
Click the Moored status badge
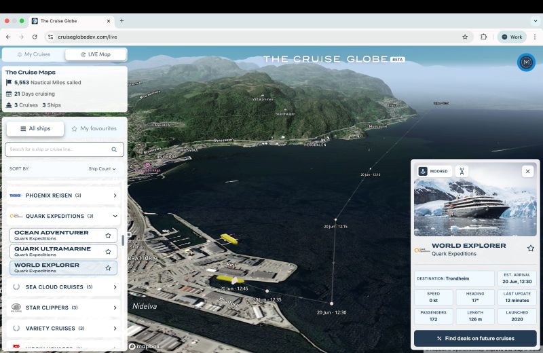[433, 171]
